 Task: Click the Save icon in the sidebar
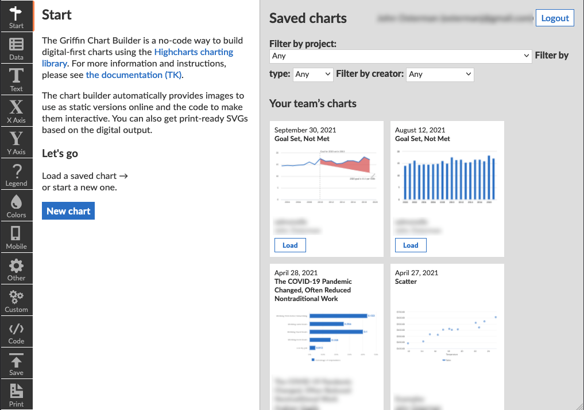tap(16, 363)
